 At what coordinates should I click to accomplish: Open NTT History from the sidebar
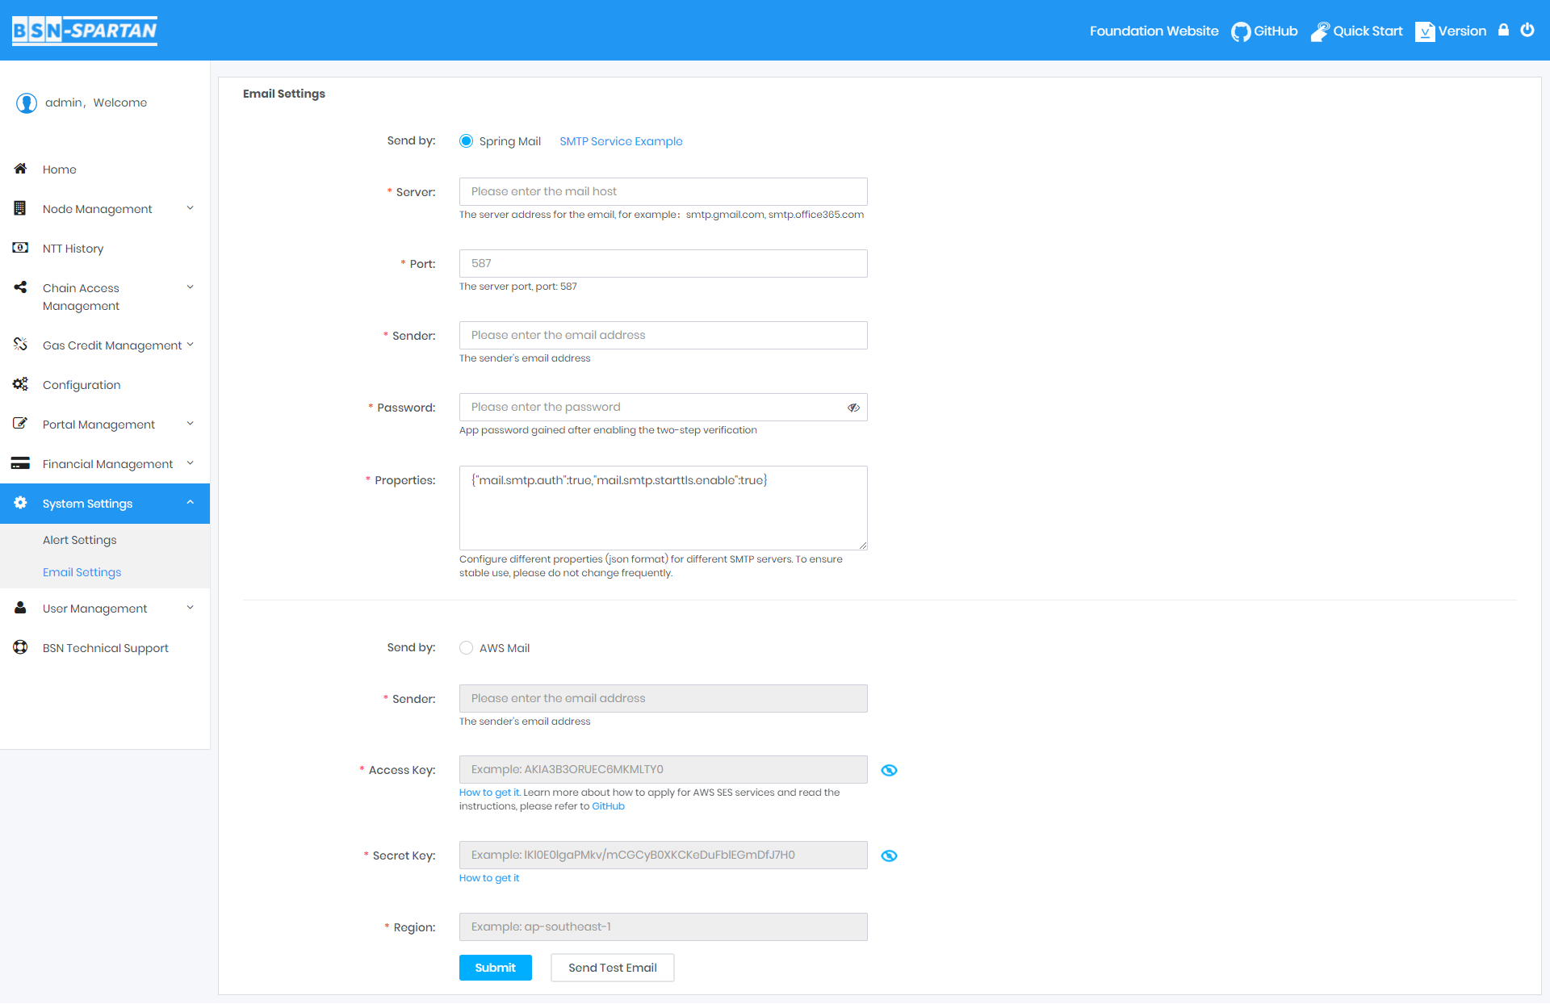click(73, 248)
